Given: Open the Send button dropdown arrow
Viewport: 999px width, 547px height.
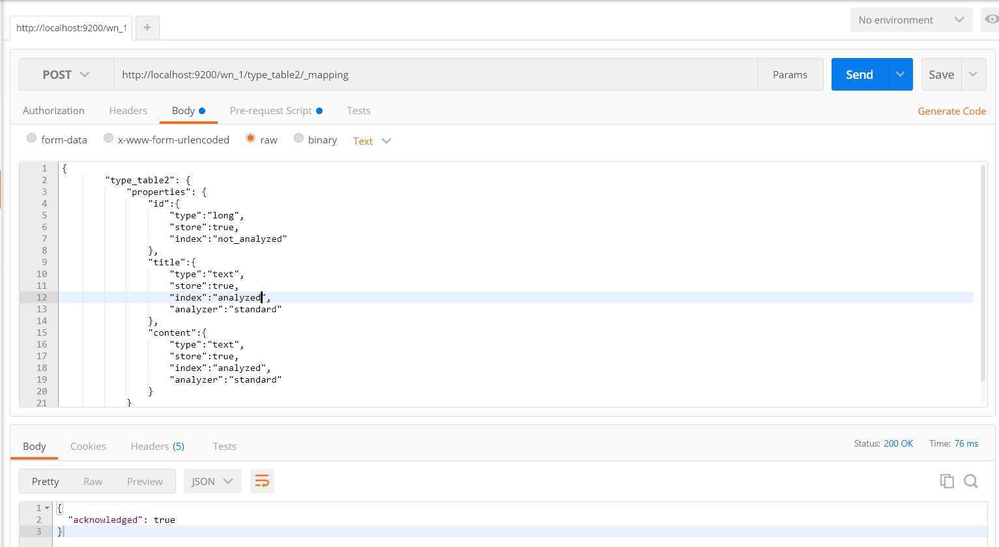Looking at the screenshot, I should (x=900, y=74).
